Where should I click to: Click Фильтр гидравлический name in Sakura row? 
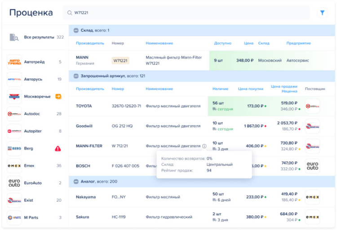coord(169,217)
